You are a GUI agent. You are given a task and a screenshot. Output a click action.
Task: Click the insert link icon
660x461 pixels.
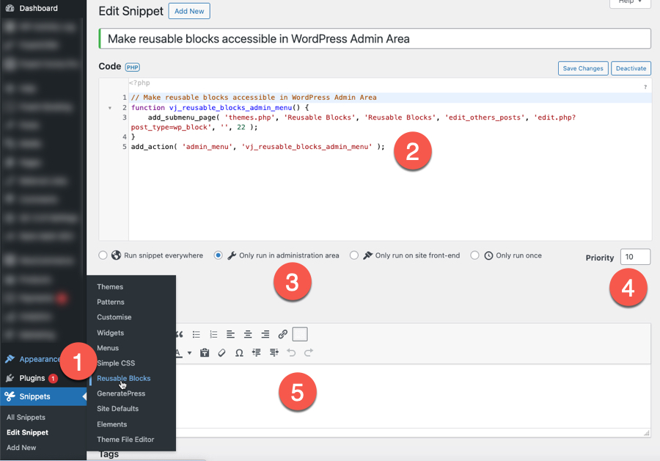pos(282,335)
